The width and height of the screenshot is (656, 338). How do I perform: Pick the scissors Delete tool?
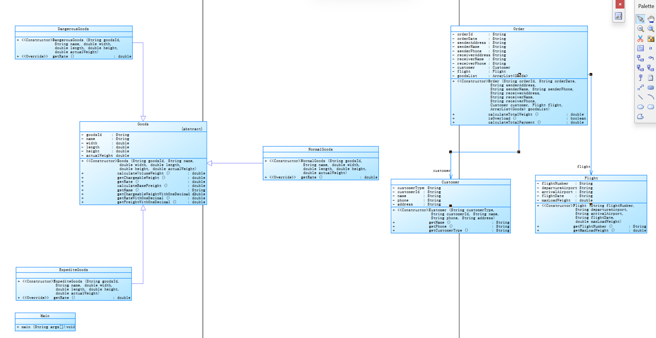click(x=640, y=38)
